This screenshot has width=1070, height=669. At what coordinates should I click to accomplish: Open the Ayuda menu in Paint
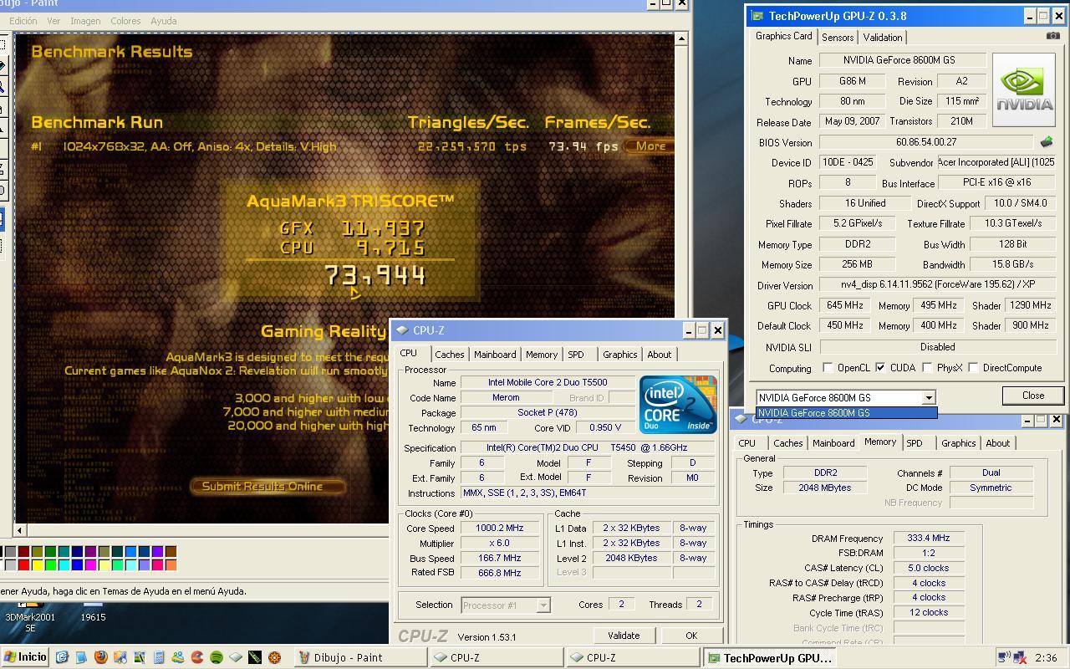(x=163, y=21)
